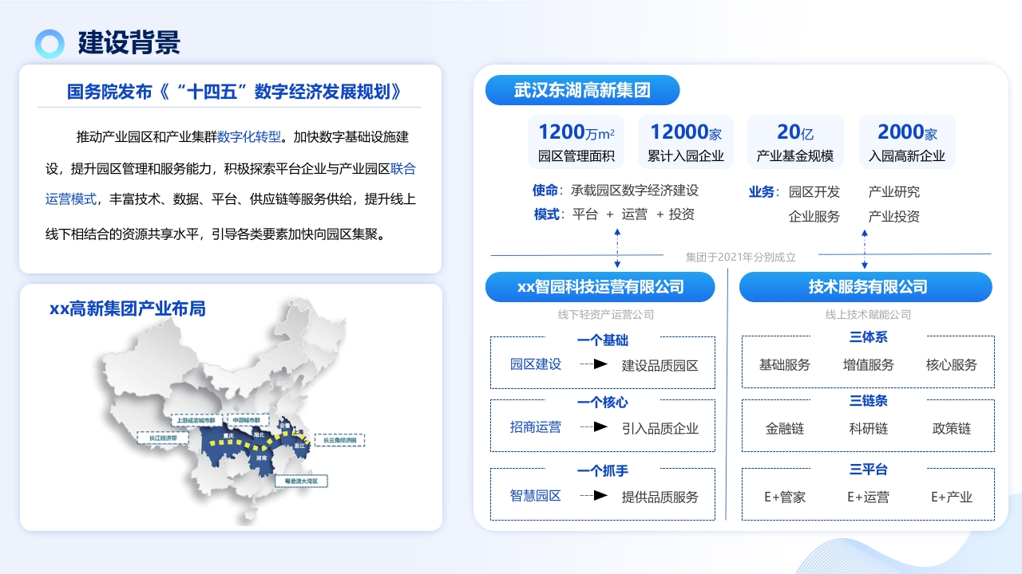Viewport: 1022px width, 574px height.
Task: Click the 引入品质企业 text
Action: point(660,428)
